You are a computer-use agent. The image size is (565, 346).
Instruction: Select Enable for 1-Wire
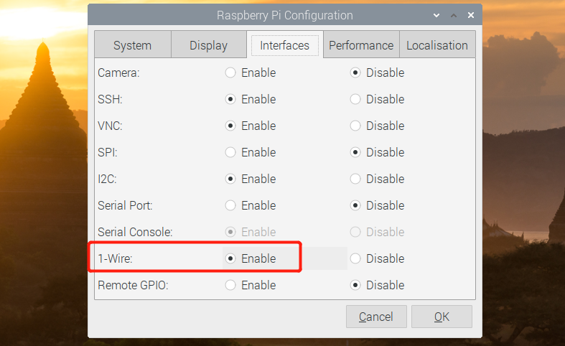click(231, 258)
